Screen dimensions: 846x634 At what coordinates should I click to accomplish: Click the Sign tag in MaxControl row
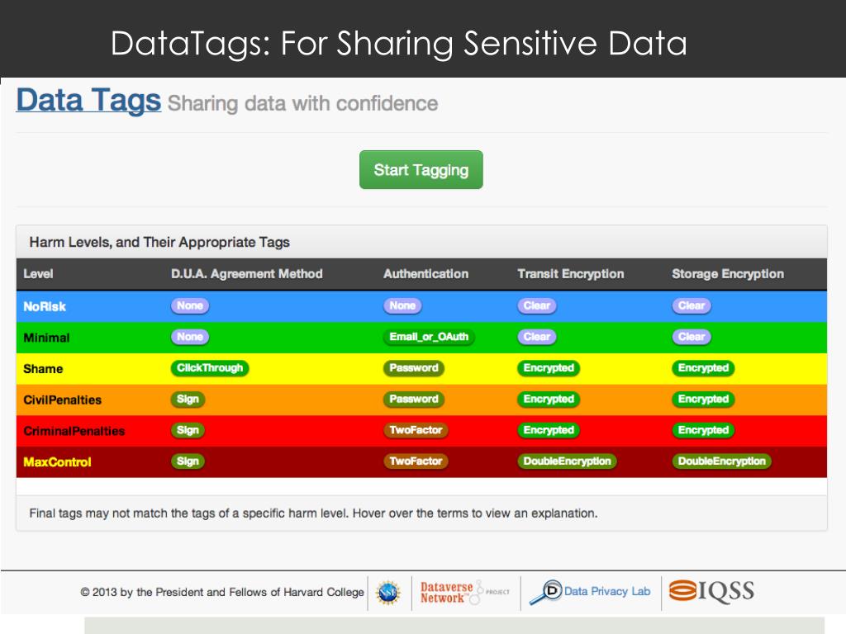click(188, 461)
